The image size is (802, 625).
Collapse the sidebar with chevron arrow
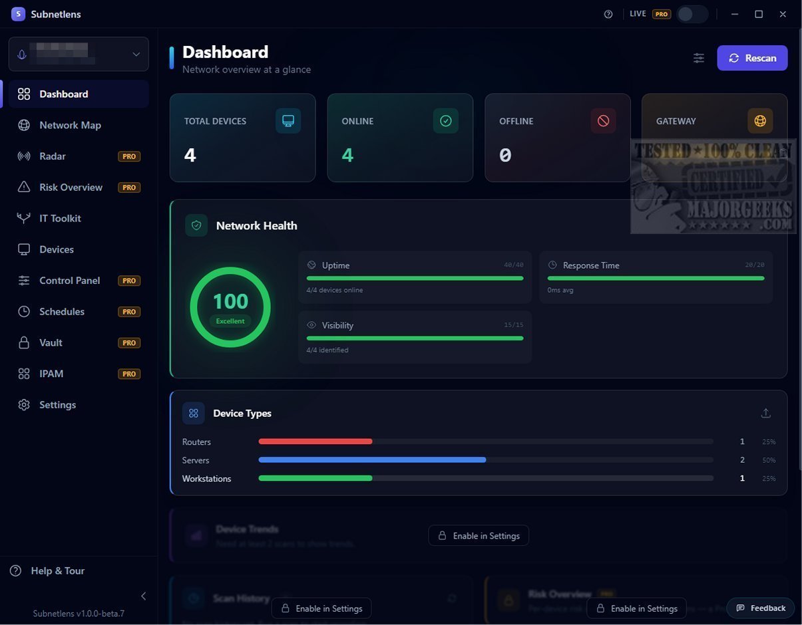tap(143, 596)
